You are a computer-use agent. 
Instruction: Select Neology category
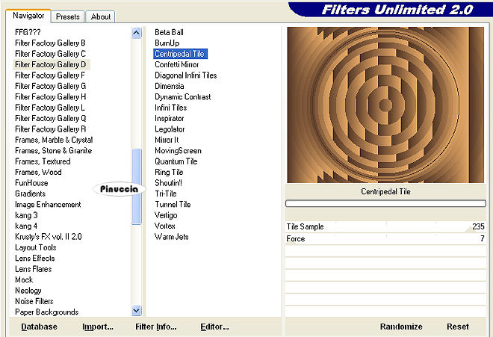tap(28, 291)
